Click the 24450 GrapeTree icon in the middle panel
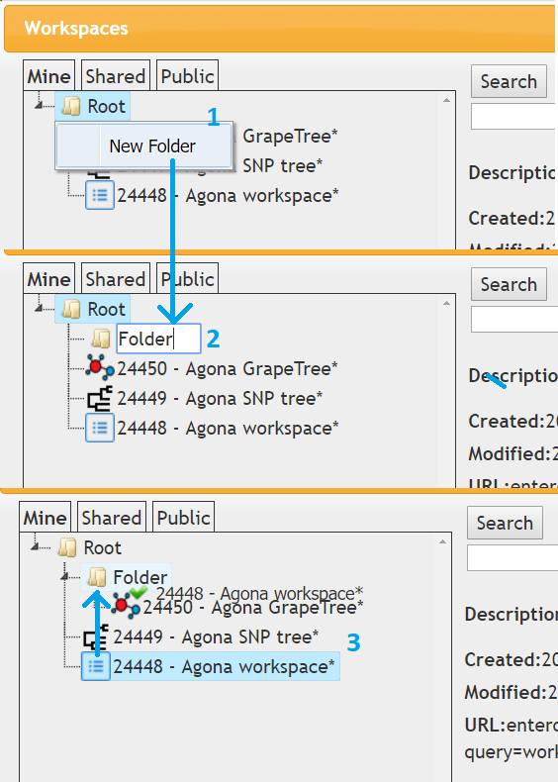This screenshot has height=782, width=558. point(99,368)
